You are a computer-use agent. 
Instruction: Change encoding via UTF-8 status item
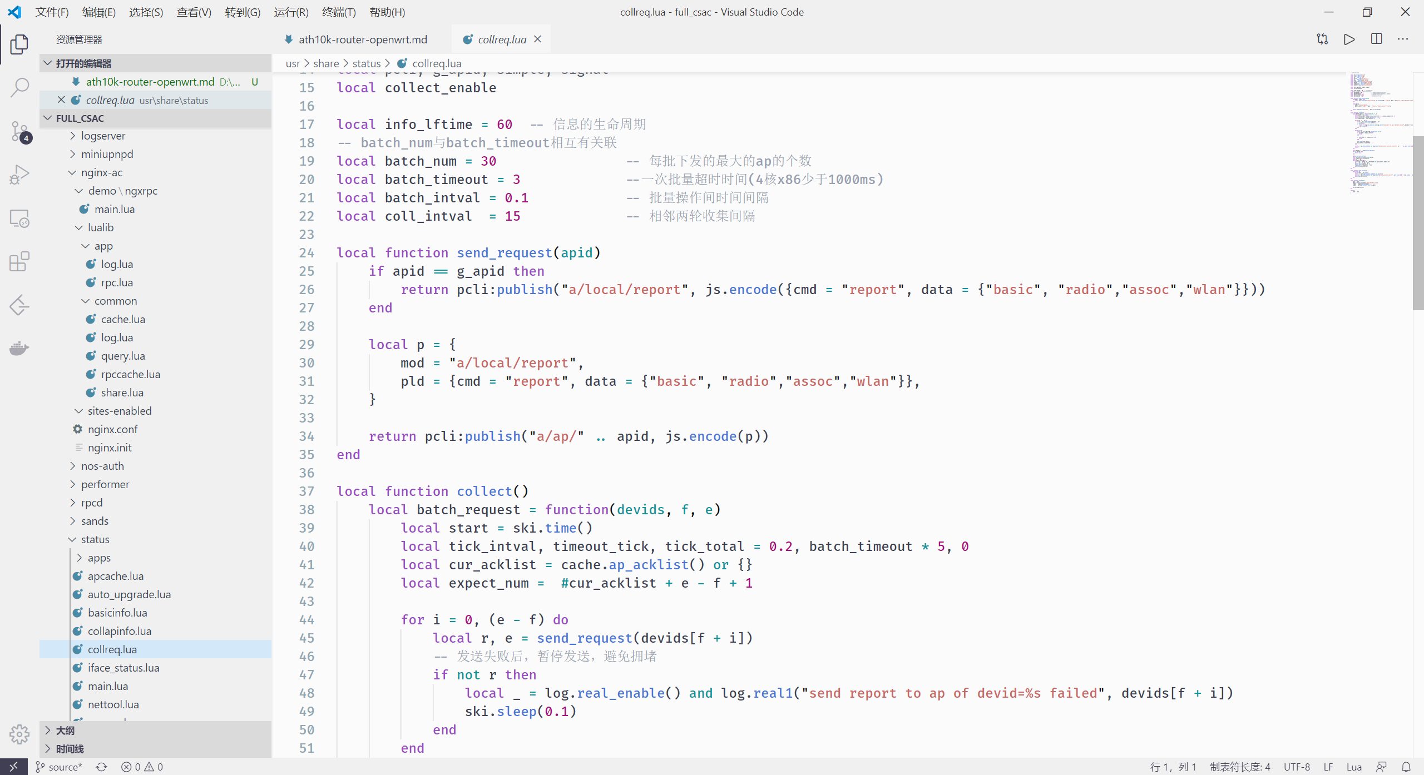pos(1297,767)
